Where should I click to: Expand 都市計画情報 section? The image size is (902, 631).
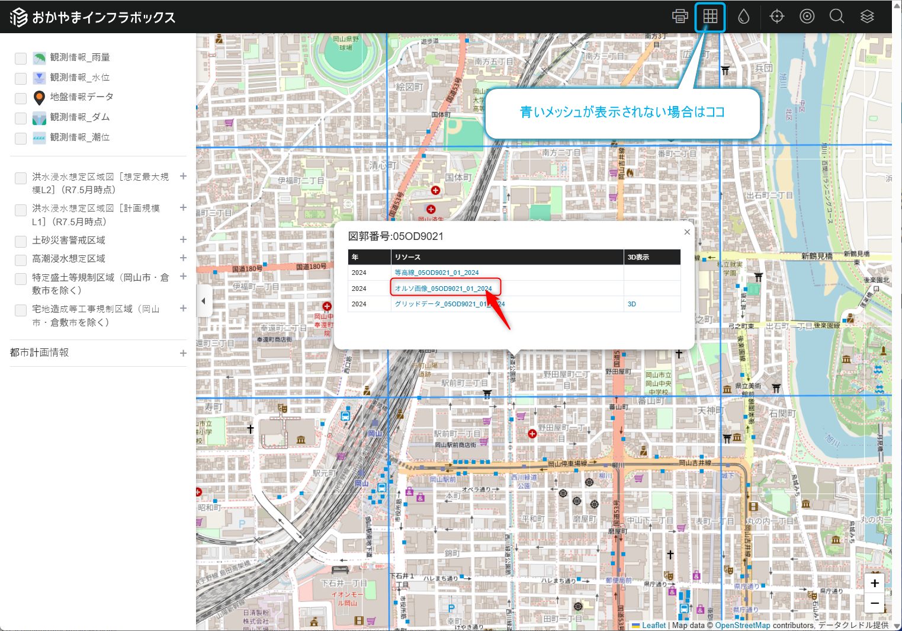click(x=183, y=353)
